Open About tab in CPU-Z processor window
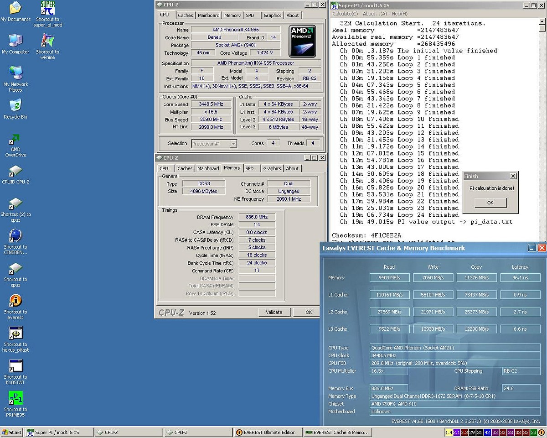Image resolution: width=547 pixels, height=438 pixels. [x=293, y=16]
